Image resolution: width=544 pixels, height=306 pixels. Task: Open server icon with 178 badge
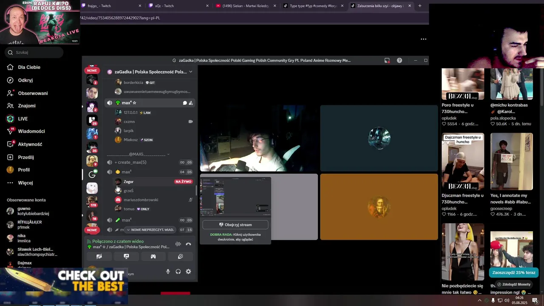pyautogui.click(x=92, y=201)
